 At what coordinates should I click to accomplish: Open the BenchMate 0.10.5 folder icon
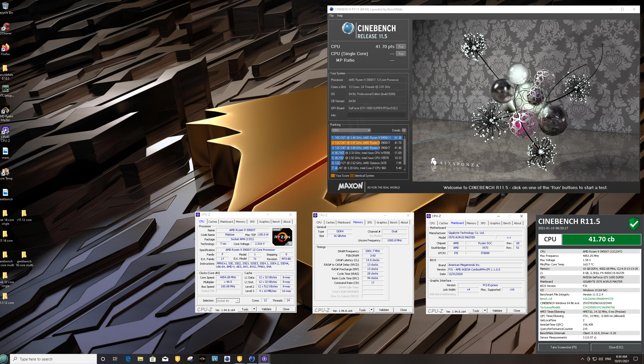[5, 72]
